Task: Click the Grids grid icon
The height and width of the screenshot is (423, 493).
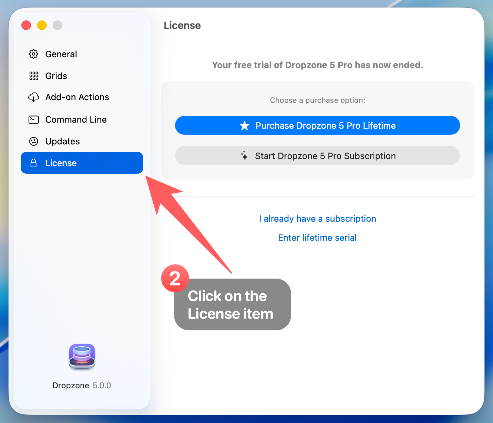Action: point(34,76)
